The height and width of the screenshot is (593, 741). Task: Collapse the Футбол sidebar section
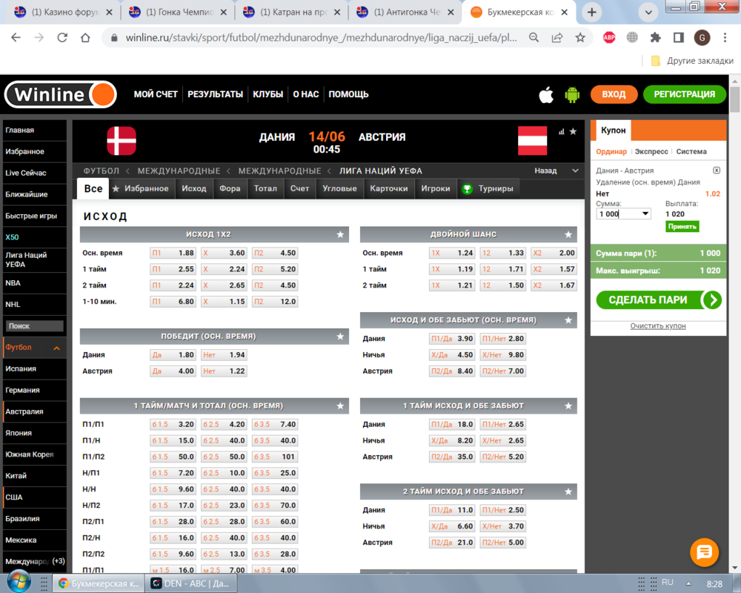[x=57, y=348]
